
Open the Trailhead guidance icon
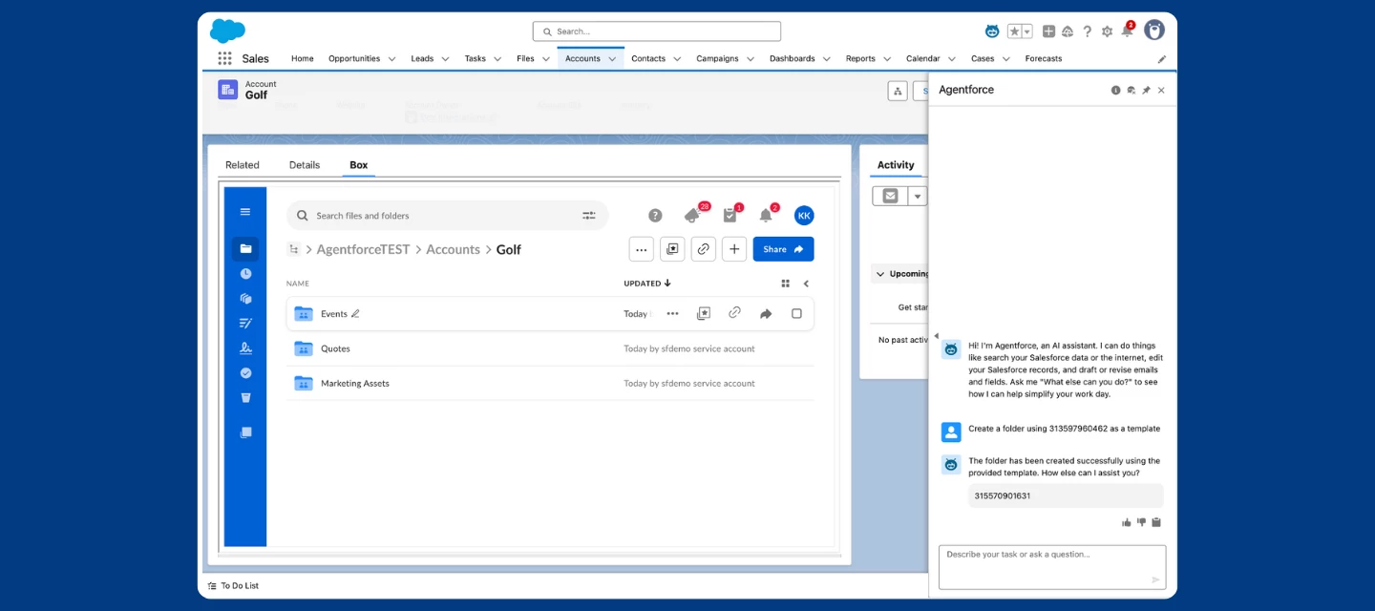[1068, 32]
